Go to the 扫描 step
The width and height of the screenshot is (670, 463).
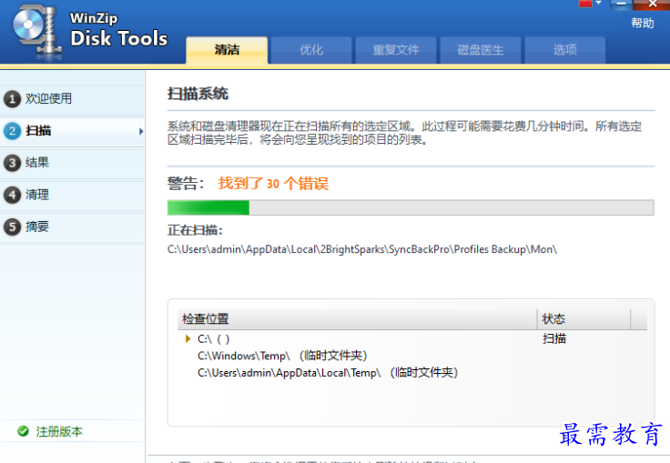(x=72, y=131)
